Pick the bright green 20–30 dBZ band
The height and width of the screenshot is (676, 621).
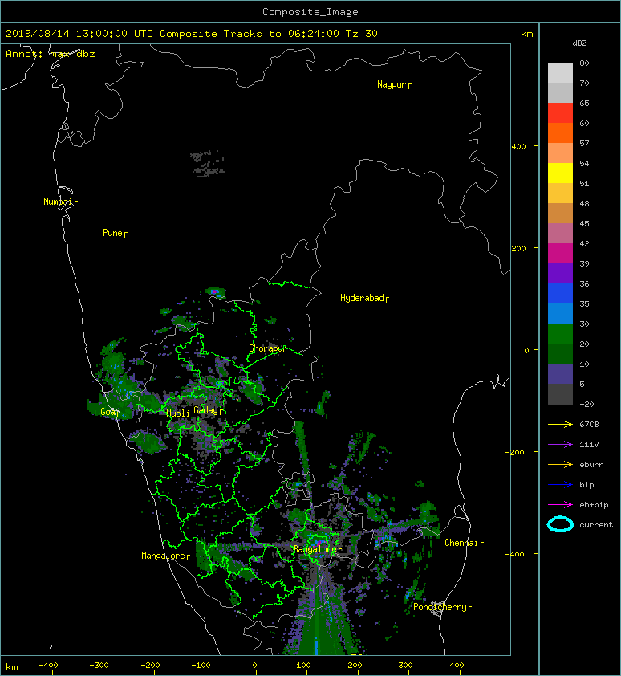pyautogui.click(x=560, y=334)
